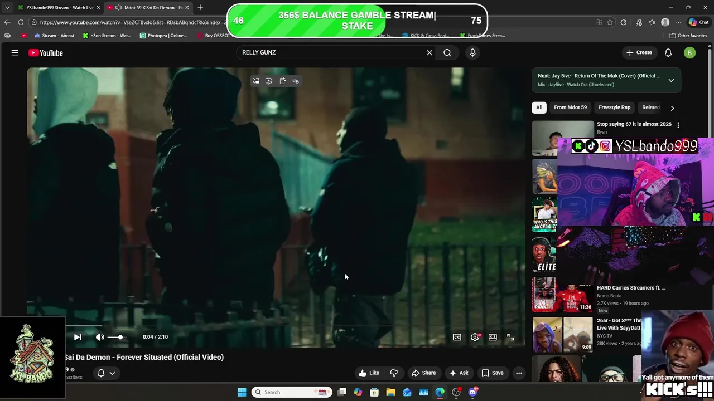Select the Freestyle Rap chip
Image resolution: width=714 pixels, height=401 pixels.
click(x=614, y=107)
